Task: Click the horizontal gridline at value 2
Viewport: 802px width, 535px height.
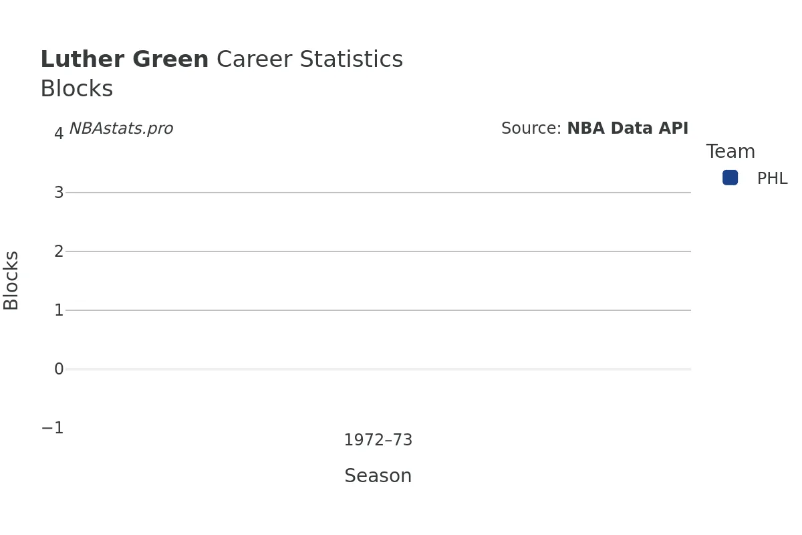Action: click(x=378, y=251)
